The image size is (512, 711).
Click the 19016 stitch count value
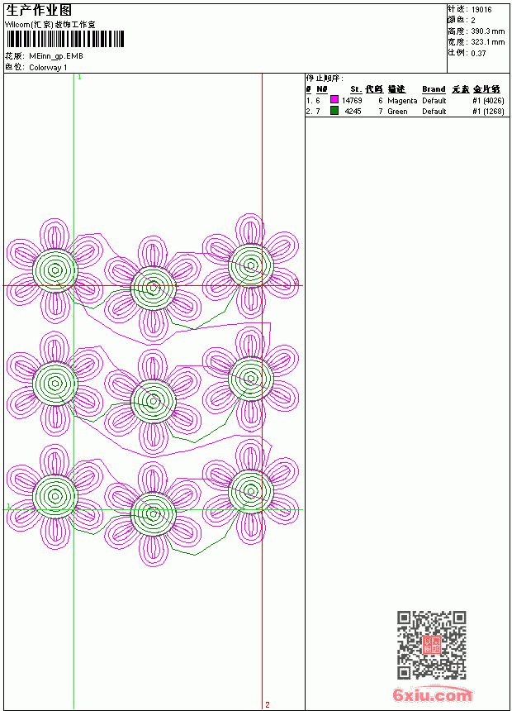pos(481,10)
